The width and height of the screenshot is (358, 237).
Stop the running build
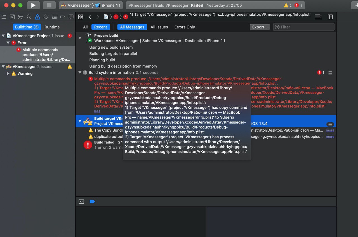tap(49, 5)
